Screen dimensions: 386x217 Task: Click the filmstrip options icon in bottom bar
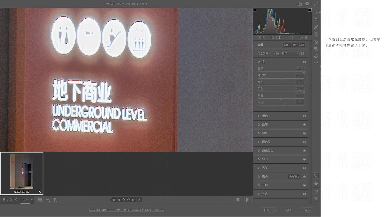click(40, 200)
